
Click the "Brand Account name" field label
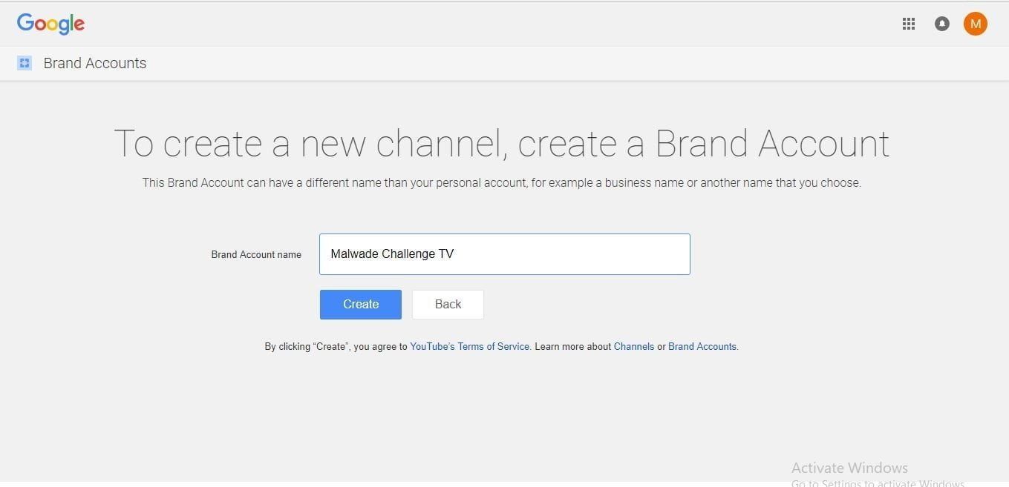click(x=256, y=254)
